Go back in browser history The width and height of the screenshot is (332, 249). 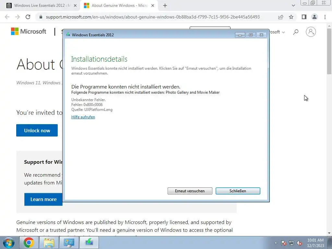[x=7, y=17]
